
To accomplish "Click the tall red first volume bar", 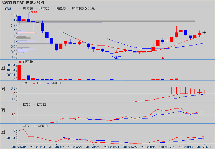I will coord(19,72).
